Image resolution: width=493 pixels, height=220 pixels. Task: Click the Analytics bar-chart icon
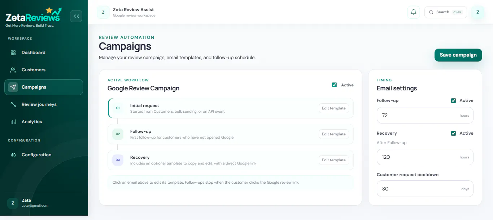13,122
